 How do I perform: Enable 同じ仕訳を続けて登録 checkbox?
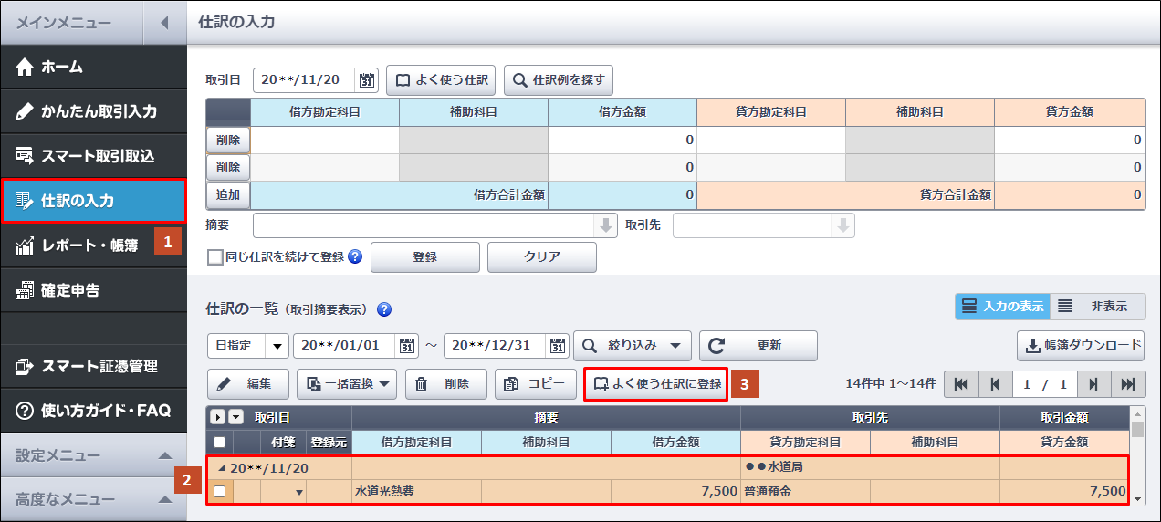(215, 257)
